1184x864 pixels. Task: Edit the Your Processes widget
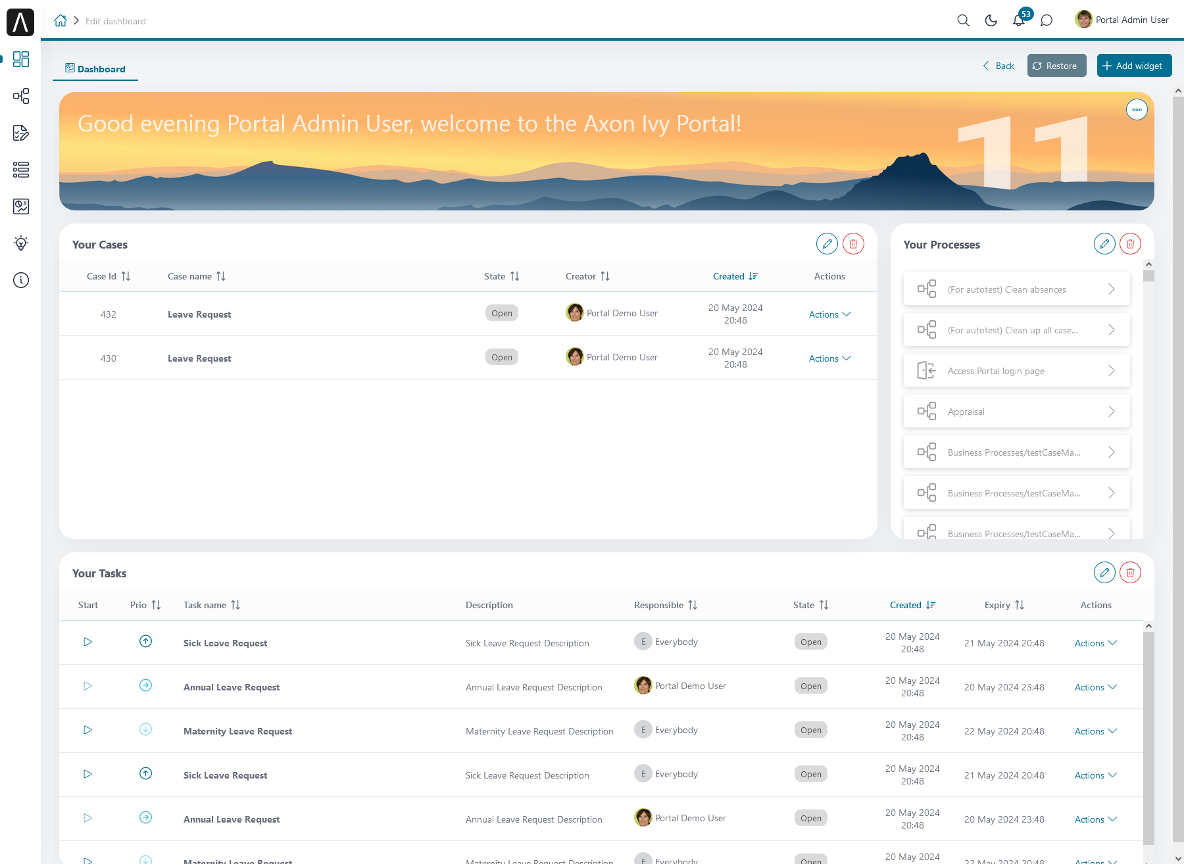[x=1104, y=244]
